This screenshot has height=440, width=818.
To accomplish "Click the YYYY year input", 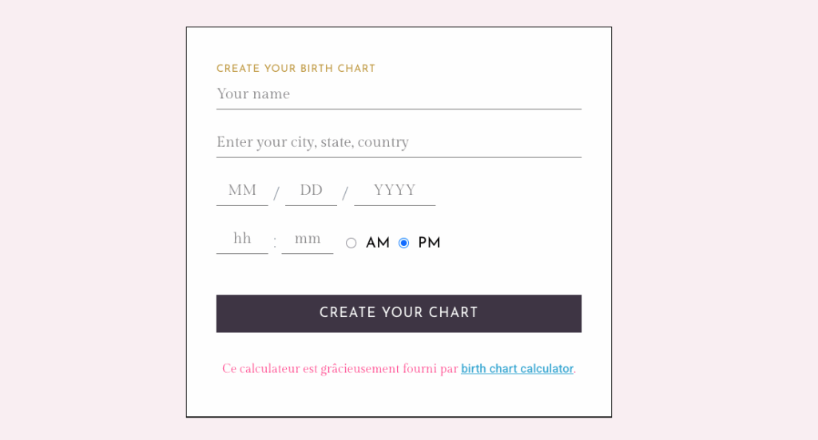I will click(395, 191).
